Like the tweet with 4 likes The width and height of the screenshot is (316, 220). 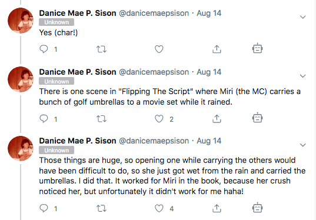tap(159, 208)
